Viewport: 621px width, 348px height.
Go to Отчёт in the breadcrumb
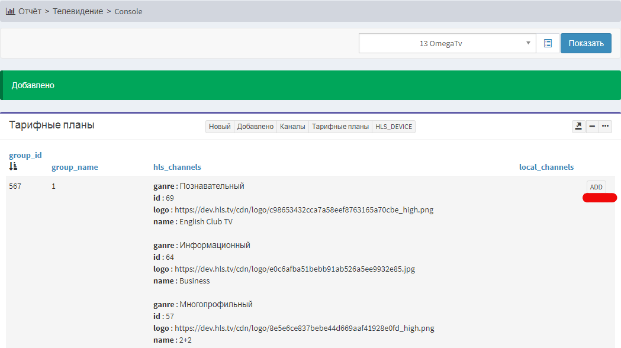(x=30, y=11)
